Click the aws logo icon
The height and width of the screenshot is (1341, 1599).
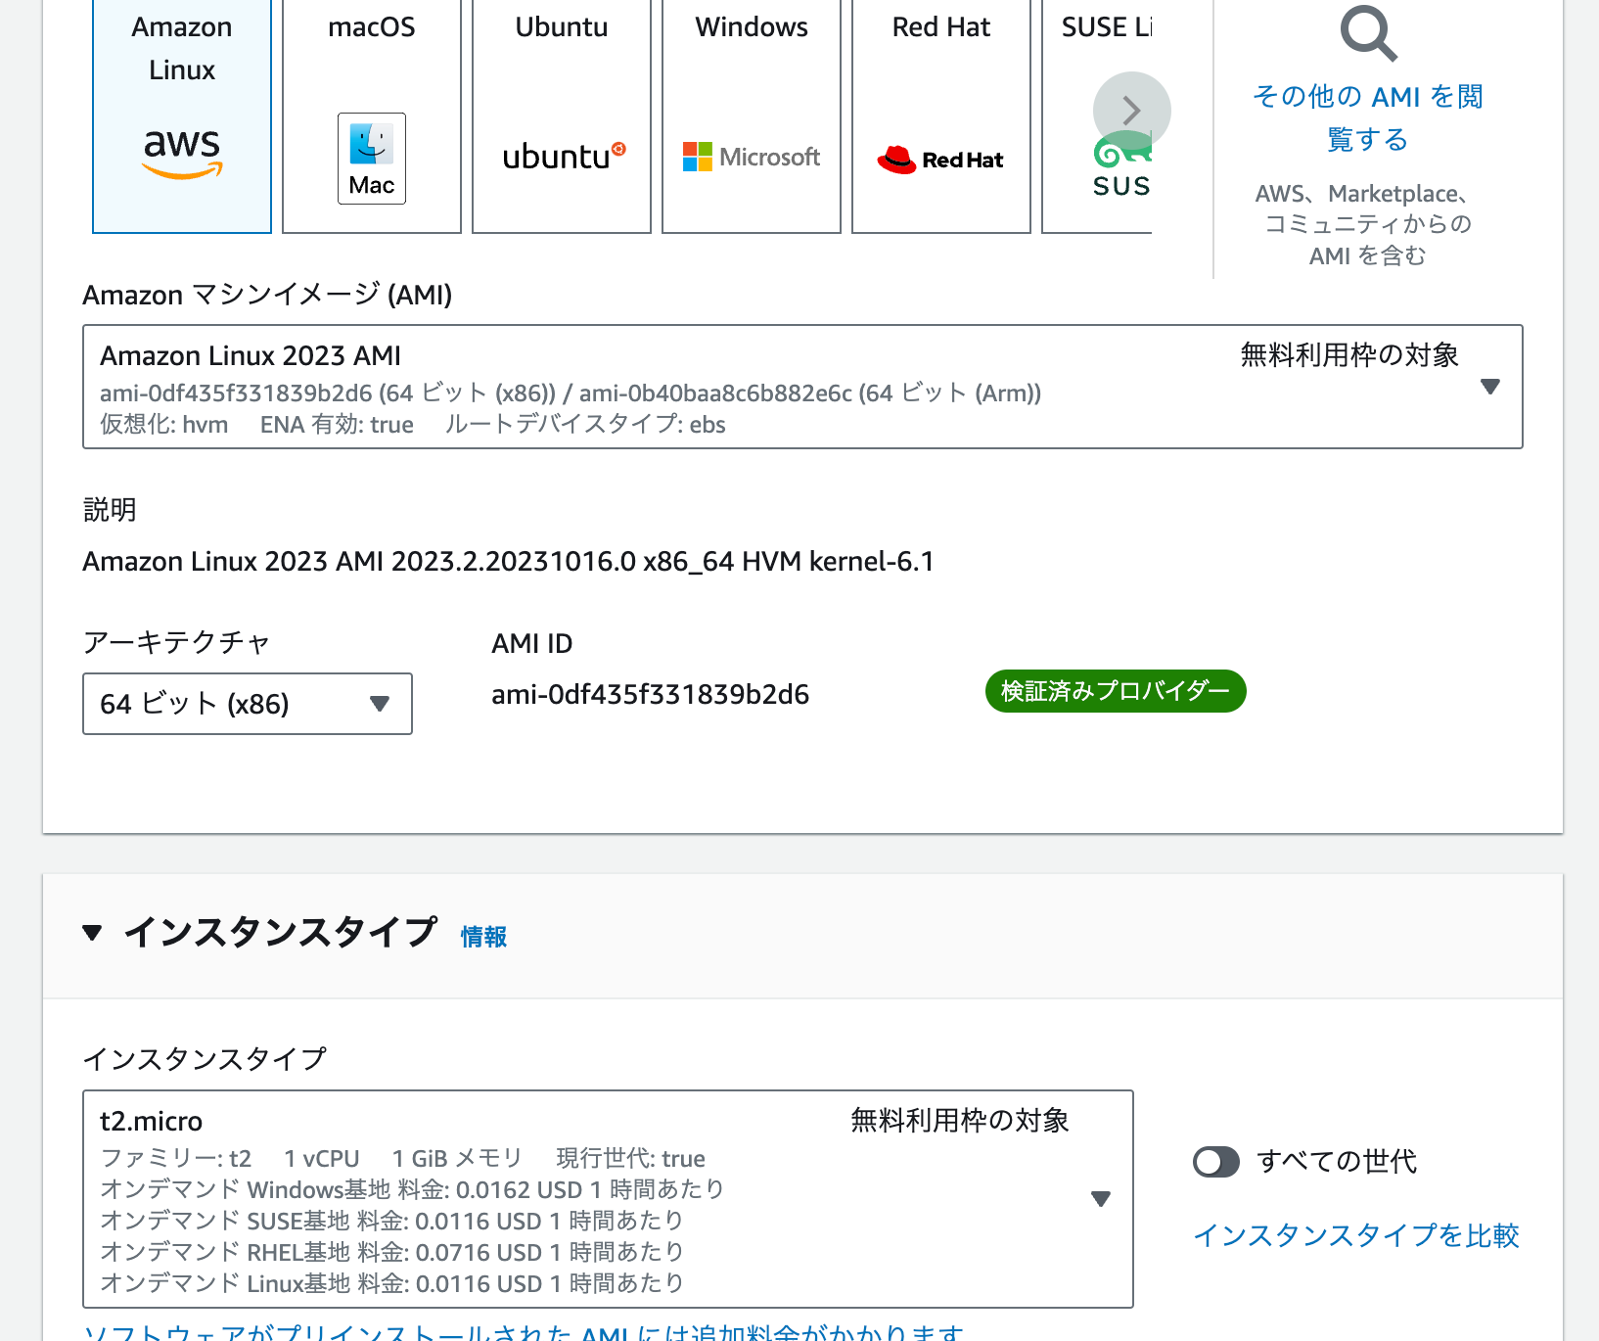click(182, 155)
